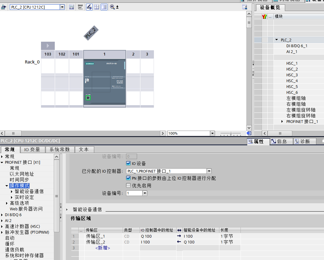
Task: Select 以太网地址 in the navigation tree
Action: click(22, 174)
